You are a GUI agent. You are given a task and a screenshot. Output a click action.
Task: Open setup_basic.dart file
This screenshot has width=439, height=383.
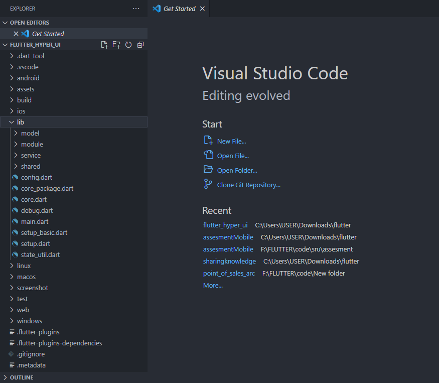tap(74, 232)
